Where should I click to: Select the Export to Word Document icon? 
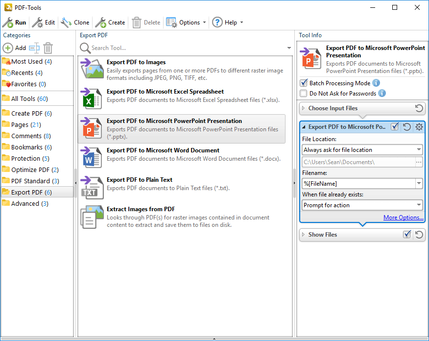pyautogui.click(x=92, y=157)
